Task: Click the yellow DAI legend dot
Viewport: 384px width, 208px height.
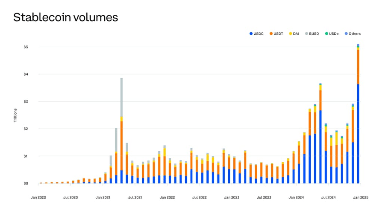Action: pos(290,34)
